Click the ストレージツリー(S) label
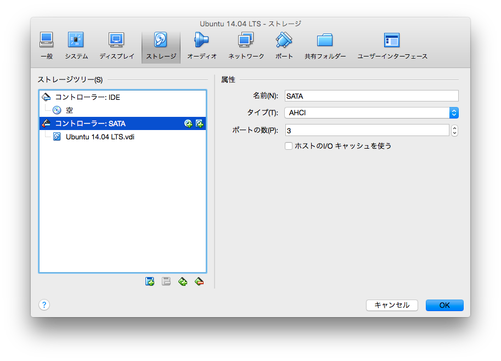501x361 pixels. [70, 80]
